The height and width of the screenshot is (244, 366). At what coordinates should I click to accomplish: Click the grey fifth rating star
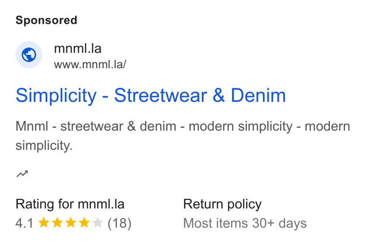click(98, 222)
